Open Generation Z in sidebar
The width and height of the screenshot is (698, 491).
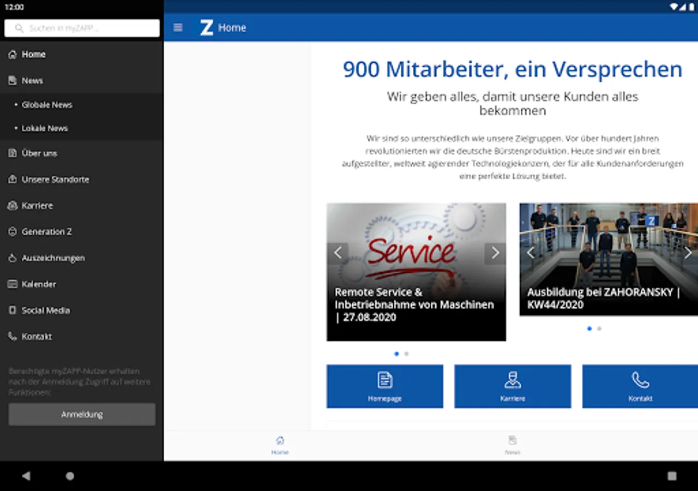[x=82, y=232]
